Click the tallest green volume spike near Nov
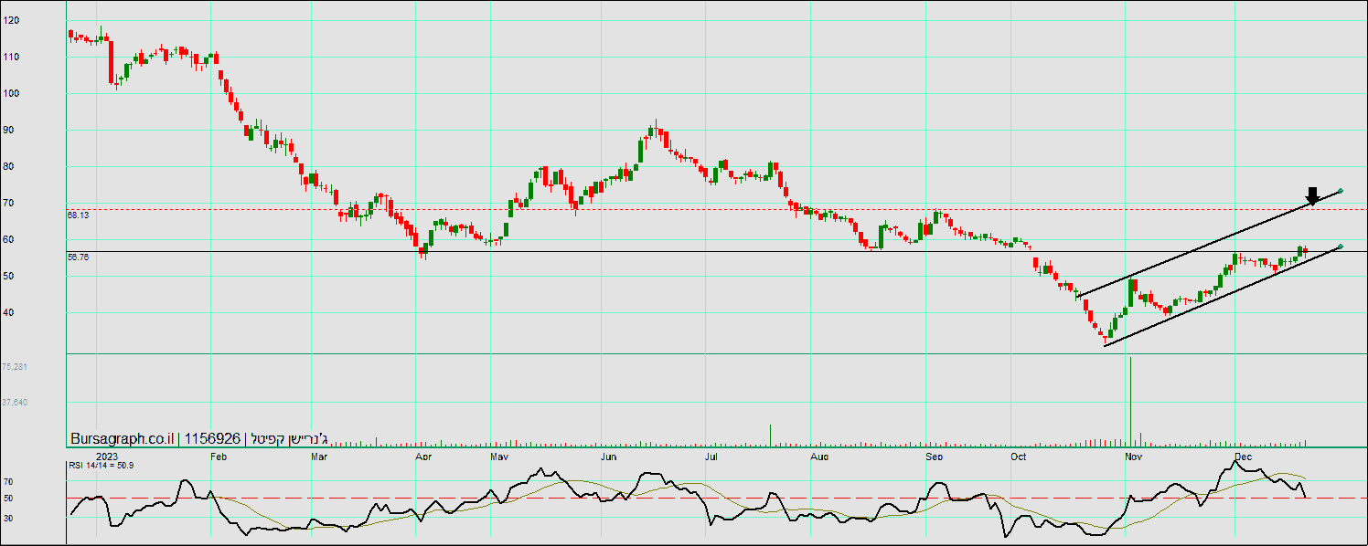The height and width of the screenshot is (546, 1368). coord(1131,400)
